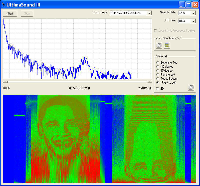The width and height of the screenshot is (200, 186).
Task: Click the FFT Size 1024 value field
Action: [x=184, y=21]
